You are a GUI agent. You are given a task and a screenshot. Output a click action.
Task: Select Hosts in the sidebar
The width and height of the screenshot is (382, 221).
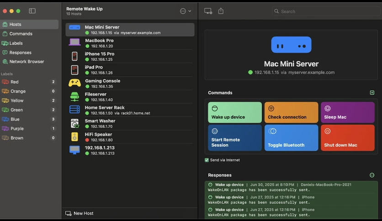(x=29, y=24)
